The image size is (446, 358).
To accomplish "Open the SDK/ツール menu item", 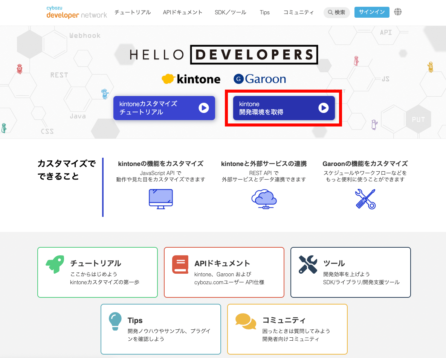I will (231, 12).
